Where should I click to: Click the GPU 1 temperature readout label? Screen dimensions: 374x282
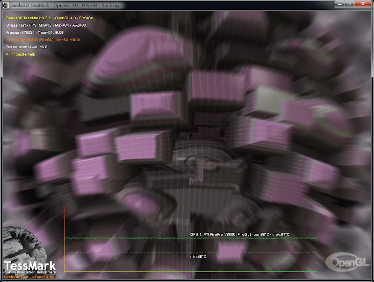[239, 234]
